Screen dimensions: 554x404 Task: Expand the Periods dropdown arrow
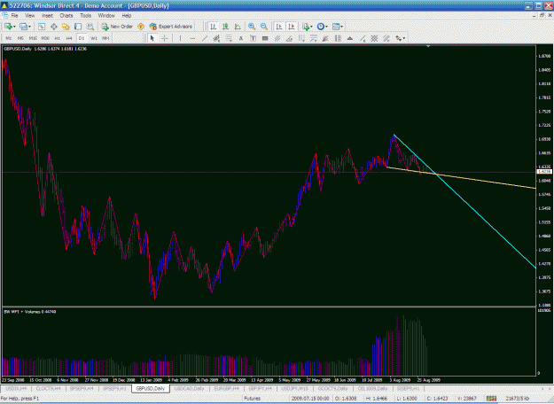[x=326, y=27]
